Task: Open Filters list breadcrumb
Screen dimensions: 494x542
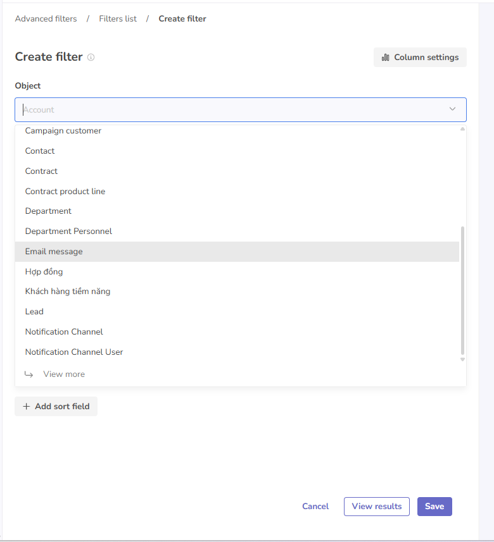Action: [118, 19]
